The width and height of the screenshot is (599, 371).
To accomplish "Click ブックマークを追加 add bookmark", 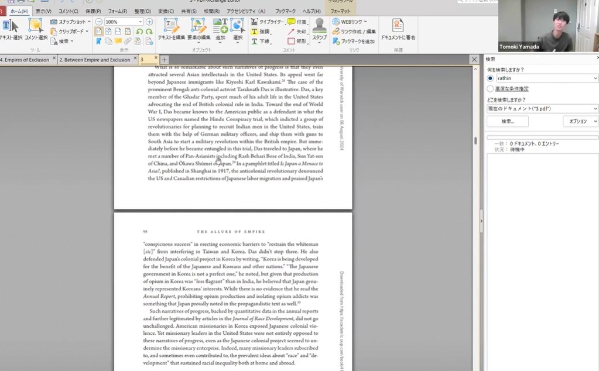I will pos(354,41).
